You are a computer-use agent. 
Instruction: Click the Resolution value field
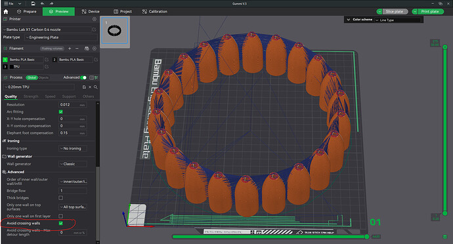click(x=72, y=104)
